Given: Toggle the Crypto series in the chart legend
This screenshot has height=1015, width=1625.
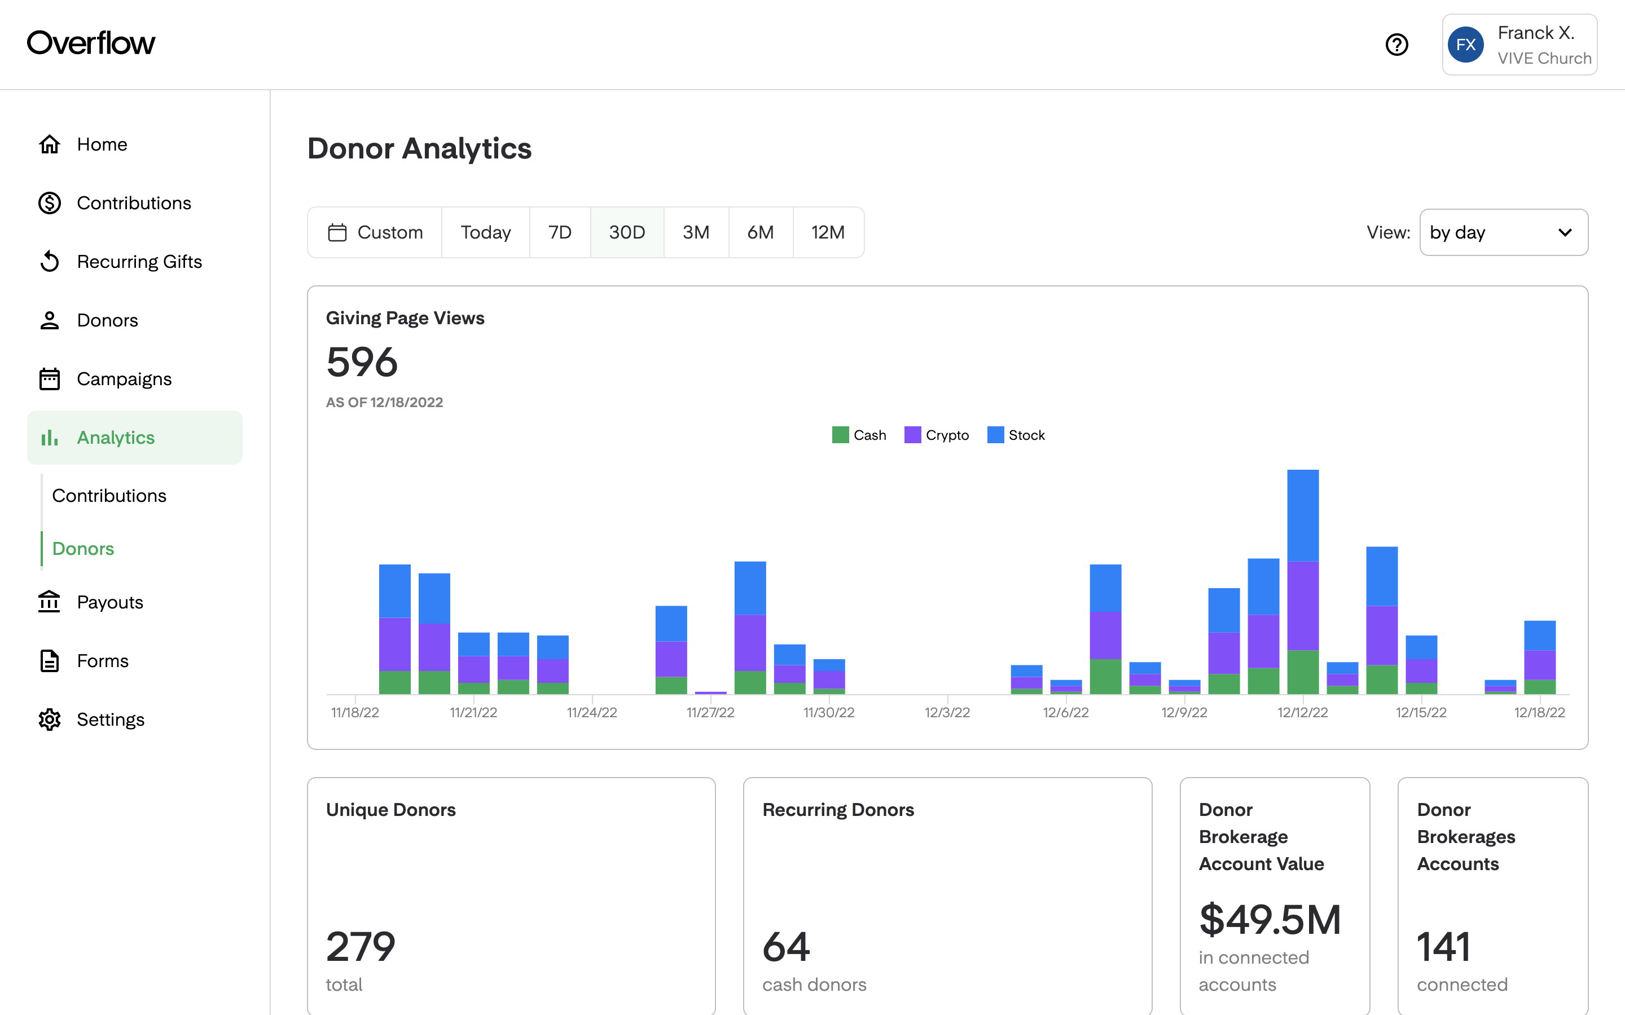Looking at the screenshot, I should click(937, 434).
